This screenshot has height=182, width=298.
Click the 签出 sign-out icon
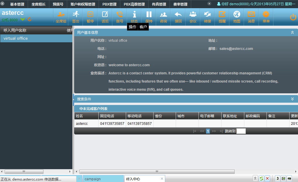76,16
